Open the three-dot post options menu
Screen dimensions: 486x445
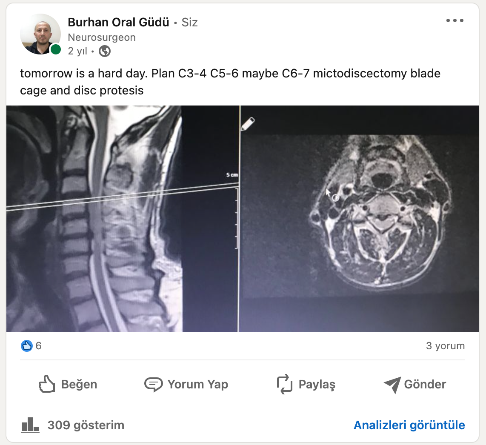tap(455, 20)
